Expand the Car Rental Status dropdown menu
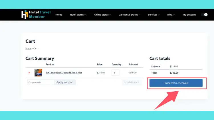 tap(129, 15)
